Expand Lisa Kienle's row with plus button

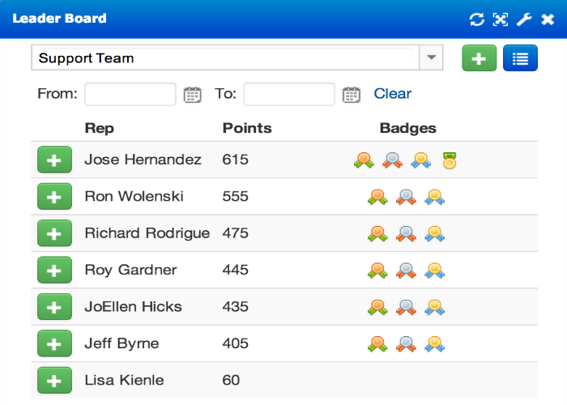pos(54,380)
